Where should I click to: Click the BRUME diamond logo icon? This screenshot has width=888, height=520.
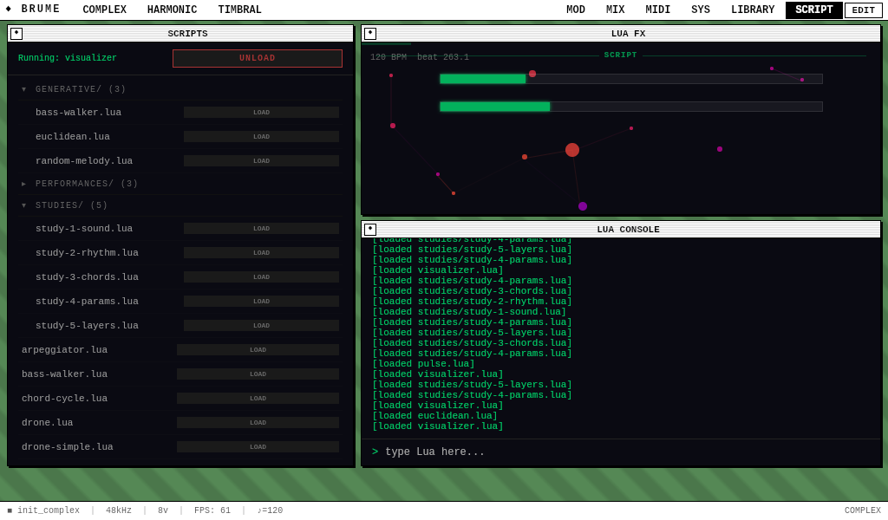pyautogui.click(x=10, y=10)
